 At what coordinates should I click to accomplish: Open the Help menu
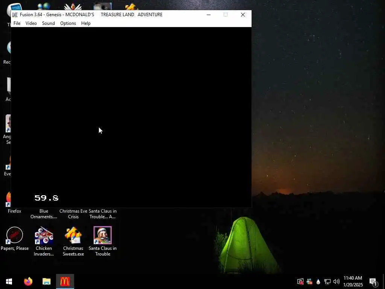[86, 23]
